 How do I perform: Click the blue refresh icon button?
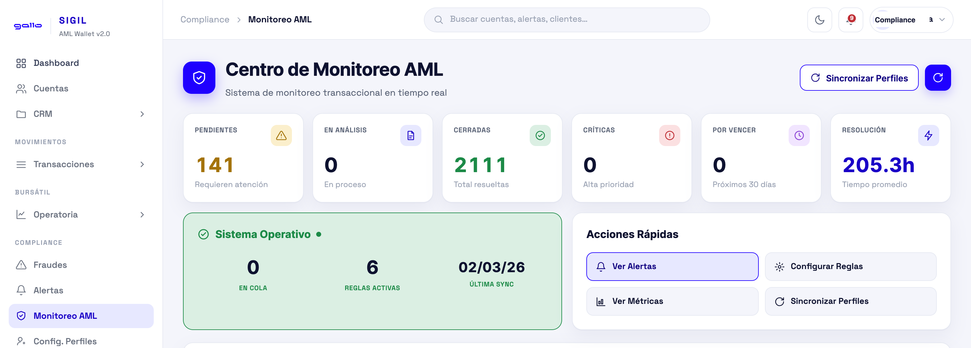pyautogui.click(x=937, y=78)
